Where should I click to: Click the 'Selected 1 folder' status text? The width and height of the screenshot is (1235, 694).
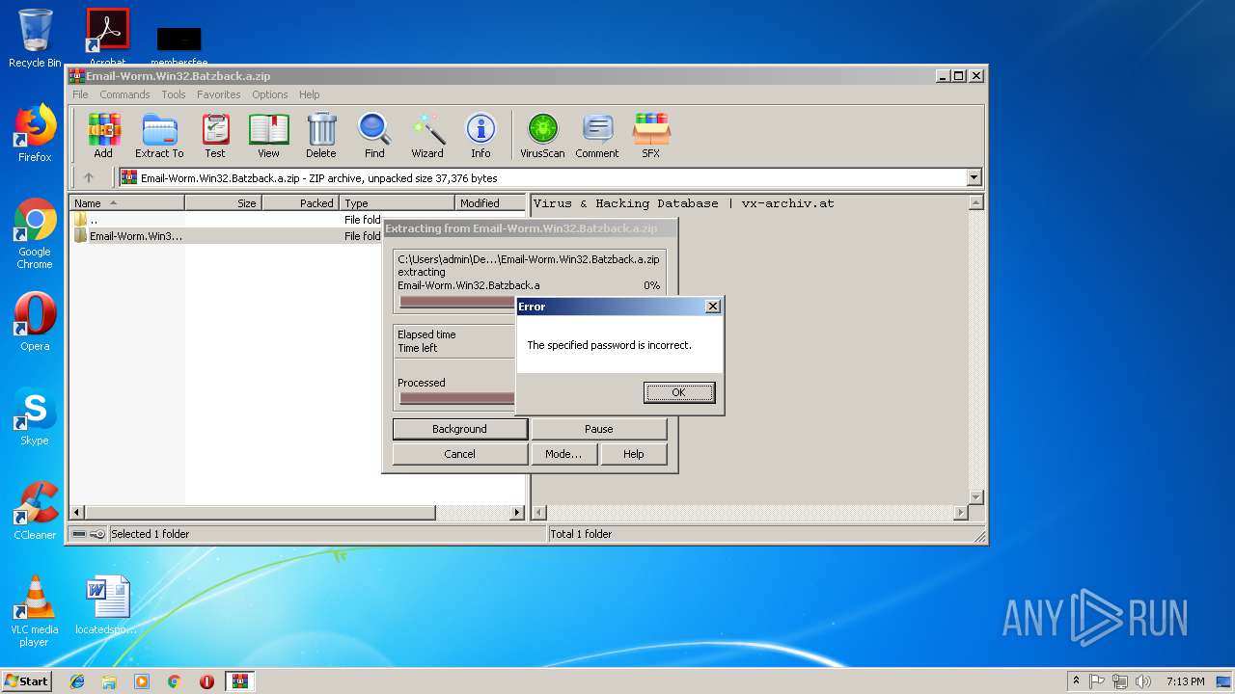tap(151, 534)
